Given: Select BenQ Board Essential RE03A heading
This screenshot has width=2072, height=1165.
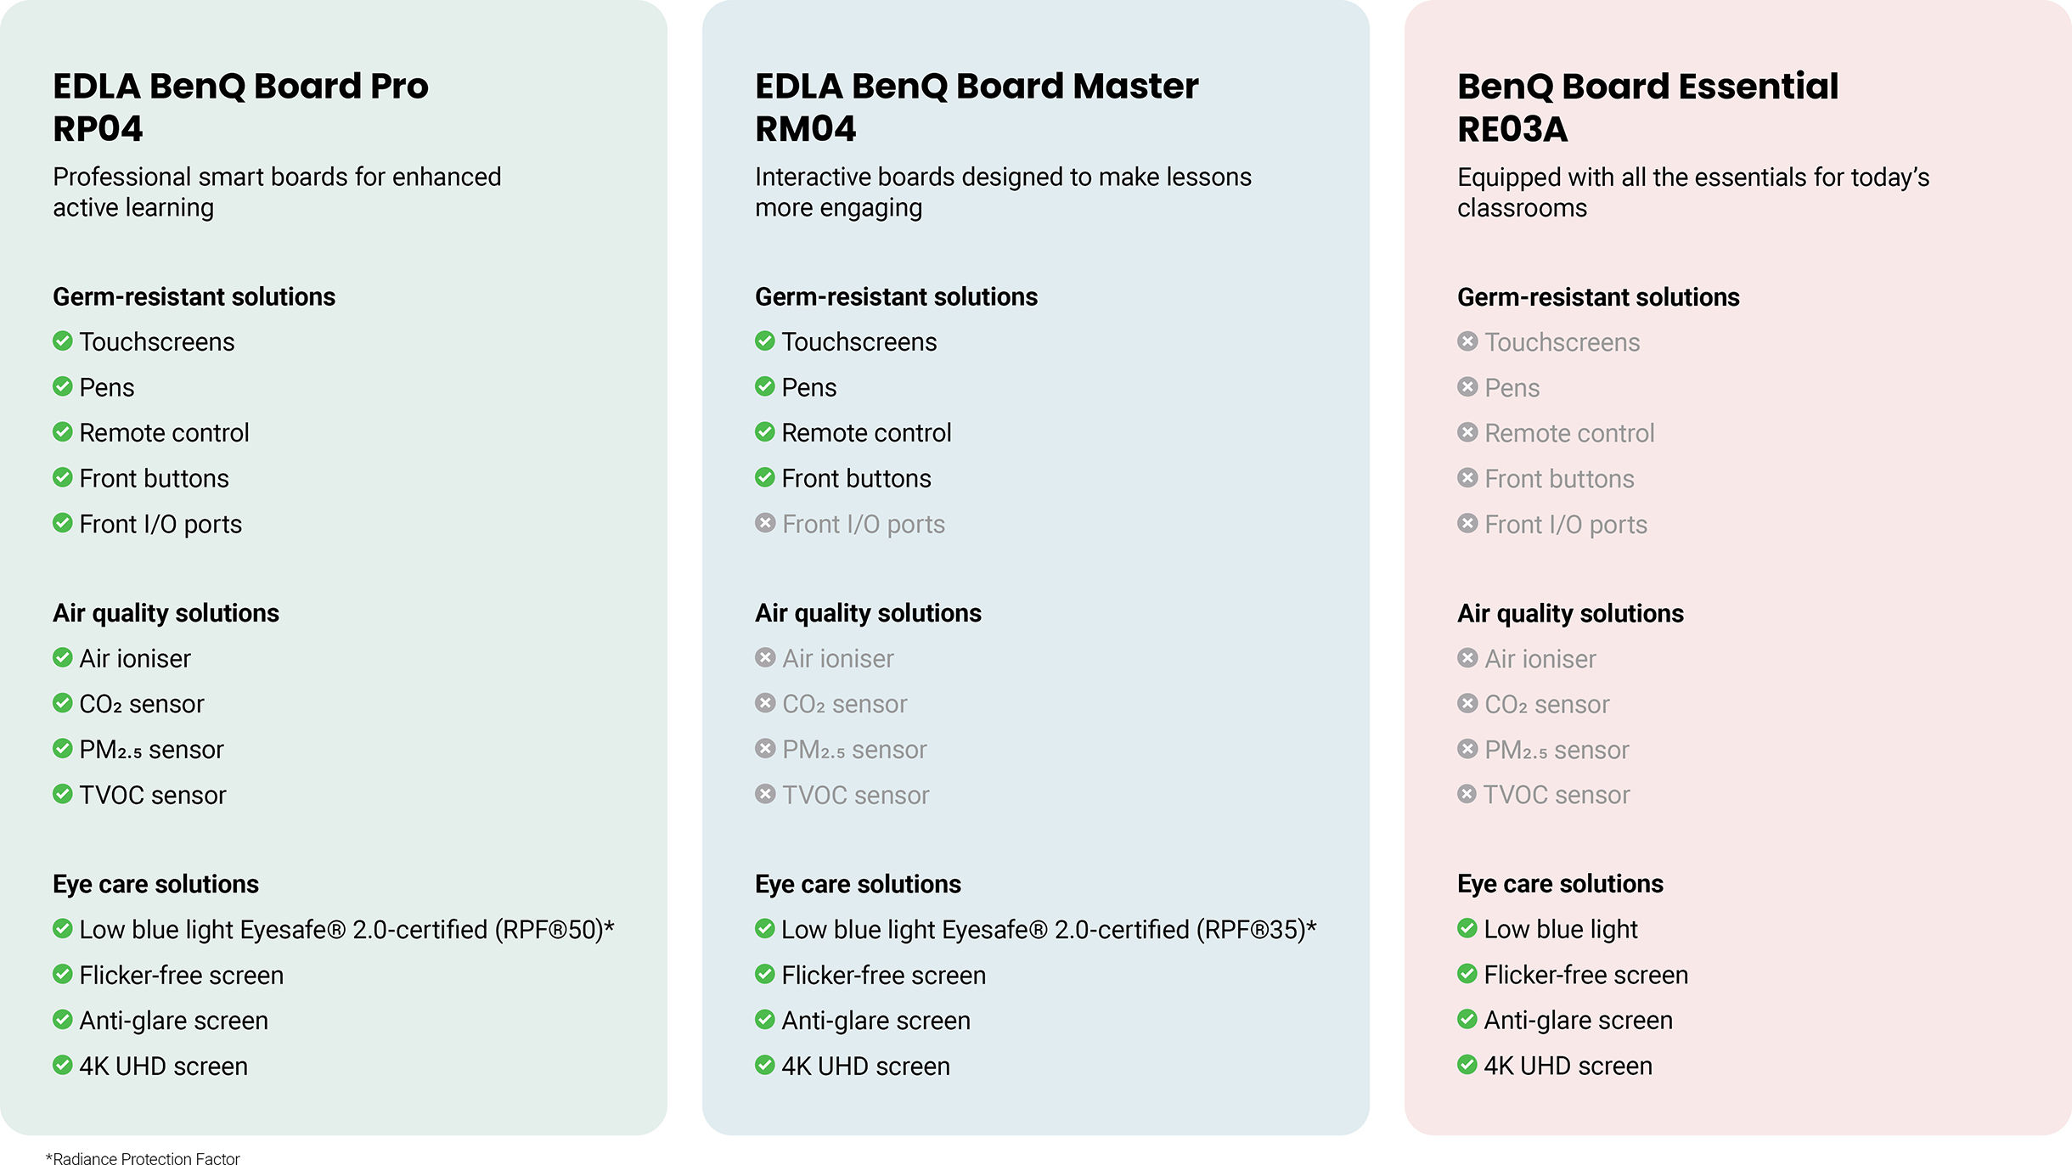Looking at the screenshot, I should 1647,107.
